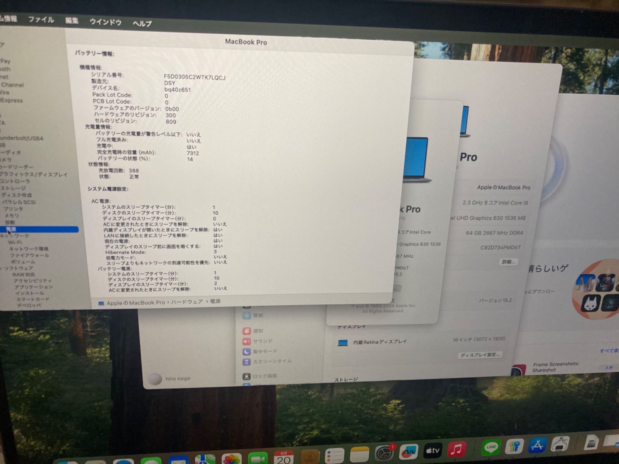
Task: Select RAW対応 under software
Action: pyautogui.click(x=24, y=274)
